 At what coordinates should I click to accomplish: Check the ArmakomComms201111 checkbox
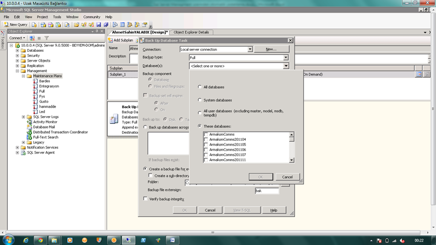(x=206, y=160)
